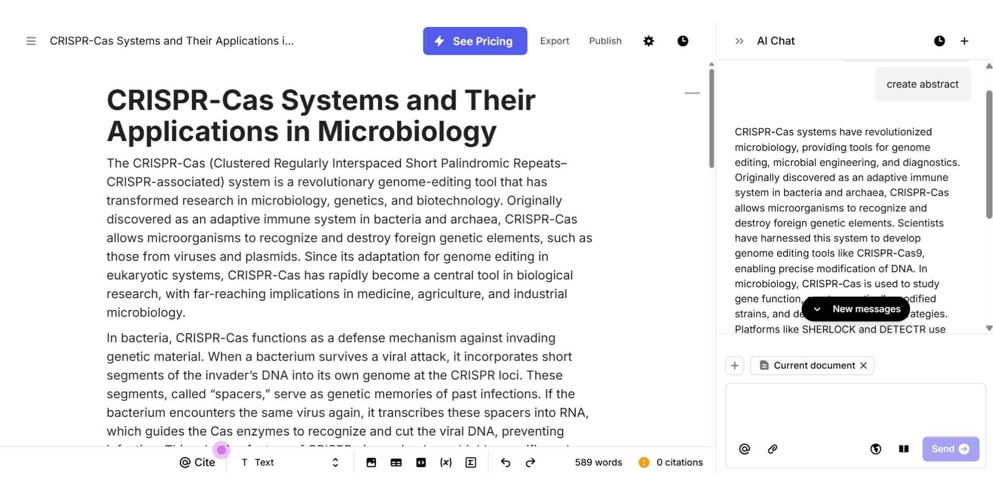Screen dimensions: 993x496
Task: Insert a table into the document
Action: [396, 462]
